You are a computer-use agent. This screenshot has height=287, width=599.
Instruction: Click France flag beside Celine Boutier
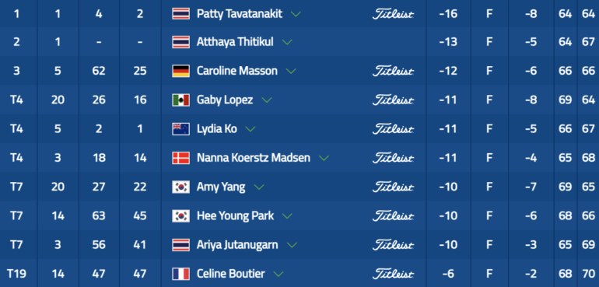180,274
